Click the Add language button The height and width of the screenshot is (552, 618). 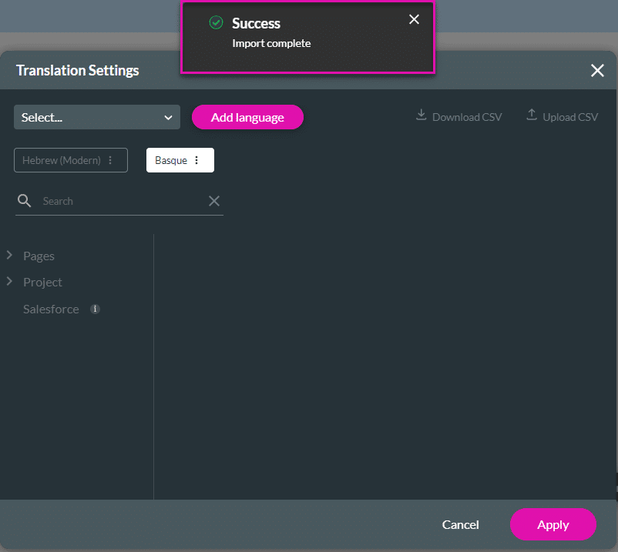[x=247, y=118]
